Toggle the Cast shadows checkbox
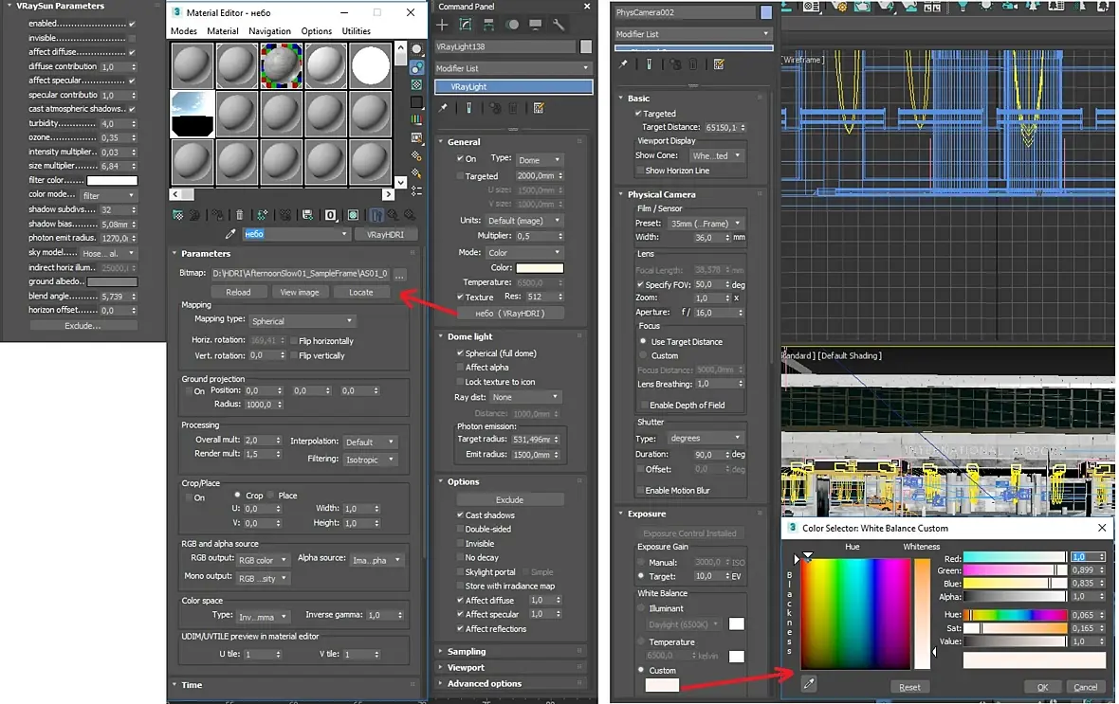This screenshot has width=1119, height=704. pyautogui.click(x=460, y=515)
